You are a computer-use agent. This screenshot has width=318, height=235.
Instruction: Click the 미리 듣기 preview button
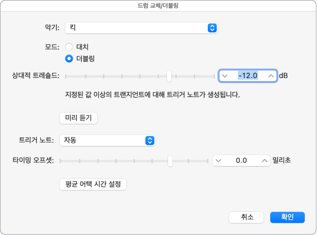78,118
